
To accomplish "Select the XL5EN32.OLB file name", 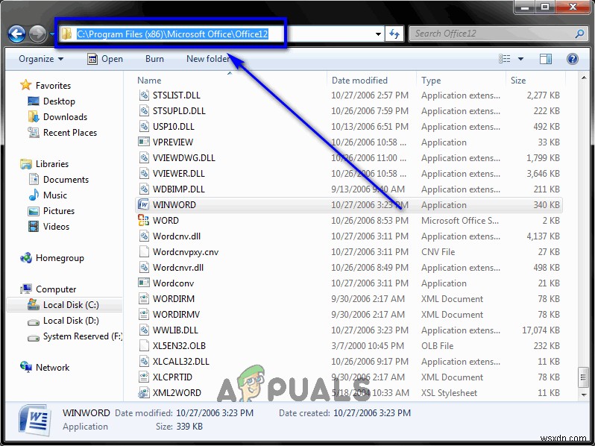I will point(179,346).
